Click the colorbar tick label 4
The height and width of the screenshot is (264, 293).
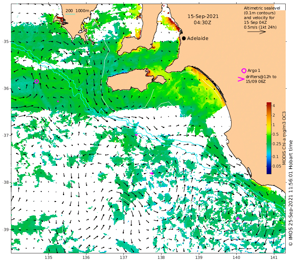274,106
